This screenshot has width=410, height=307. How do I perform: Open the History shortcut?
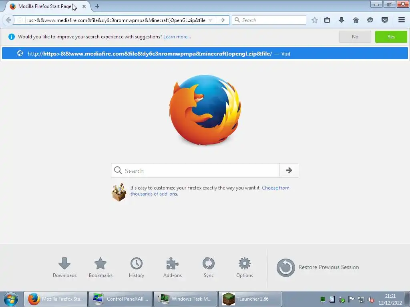[x=137, y=267]
